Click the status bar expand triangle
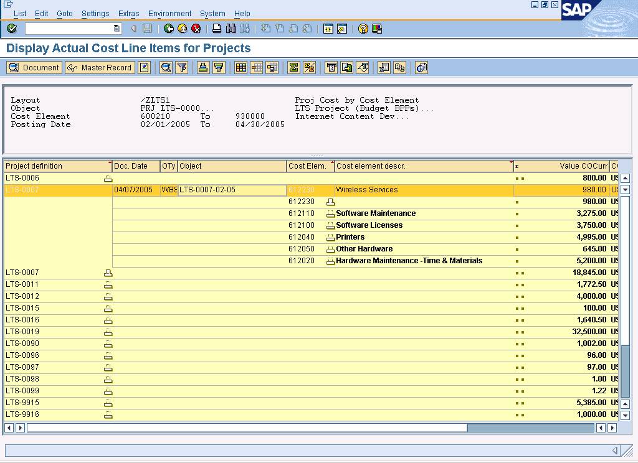Image resolution: width=638 pixels, height=463 pixels. tap(615, 451)
